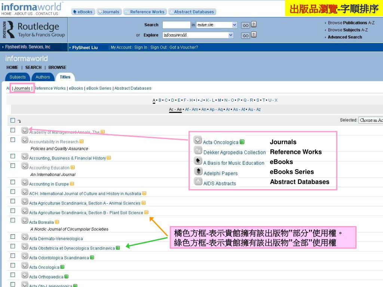
Task: Open Browse Publications A-Z link
Action: pos(351,23)
